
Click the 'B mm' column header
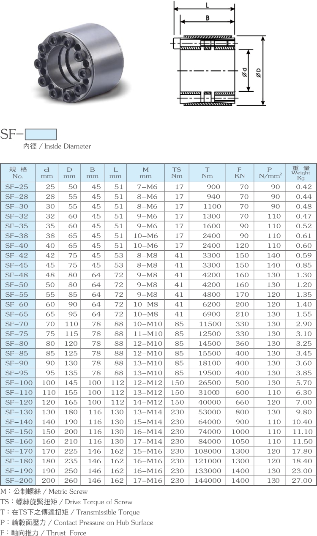[93, 172]
